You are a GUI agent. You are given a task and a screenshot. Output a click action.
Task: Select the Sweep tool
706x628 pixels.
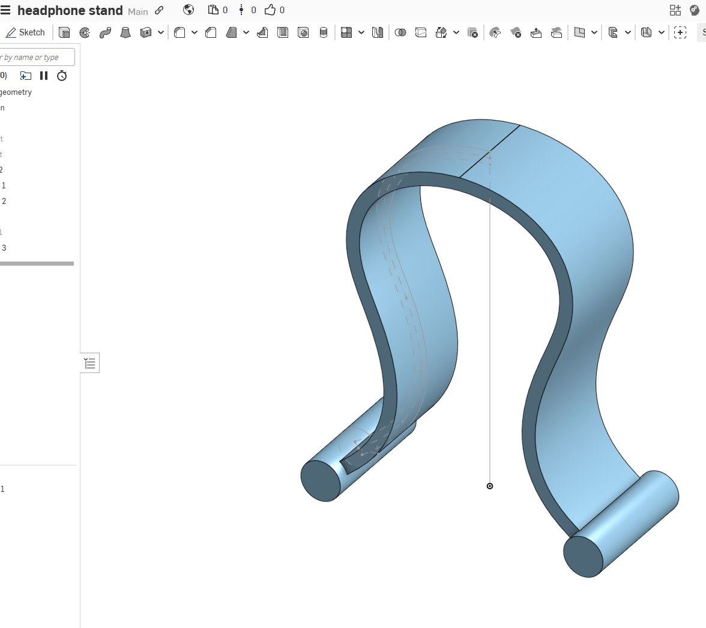106,32
